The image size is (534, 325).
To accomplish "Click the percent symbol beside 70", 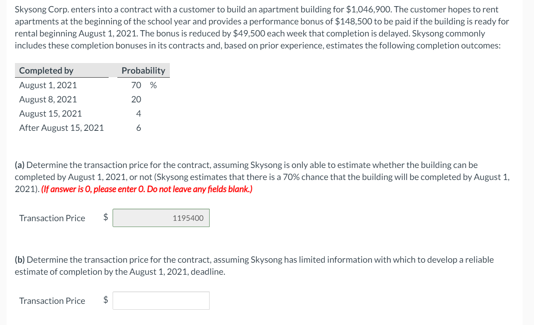I will click(153, 85).
